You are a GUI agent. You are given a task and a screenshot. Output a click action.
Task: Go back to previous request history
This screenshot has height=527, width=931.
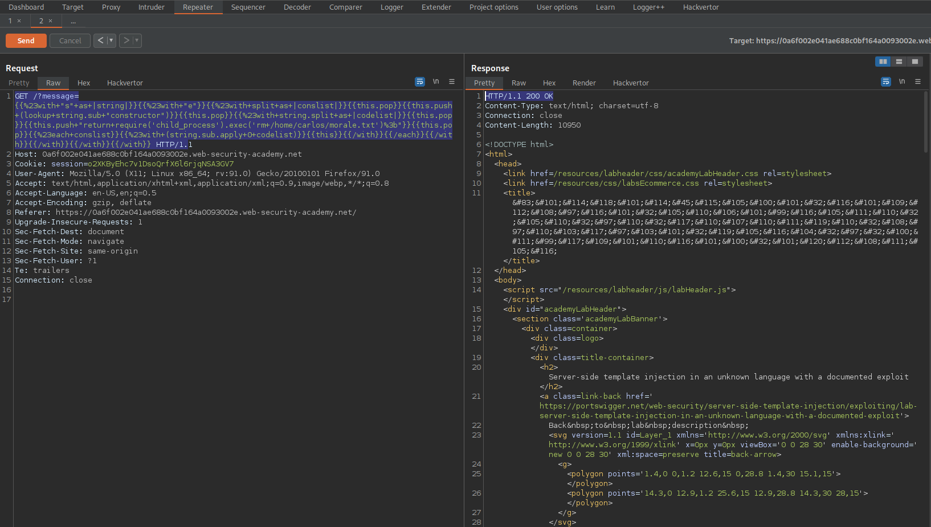click(100, 40)
